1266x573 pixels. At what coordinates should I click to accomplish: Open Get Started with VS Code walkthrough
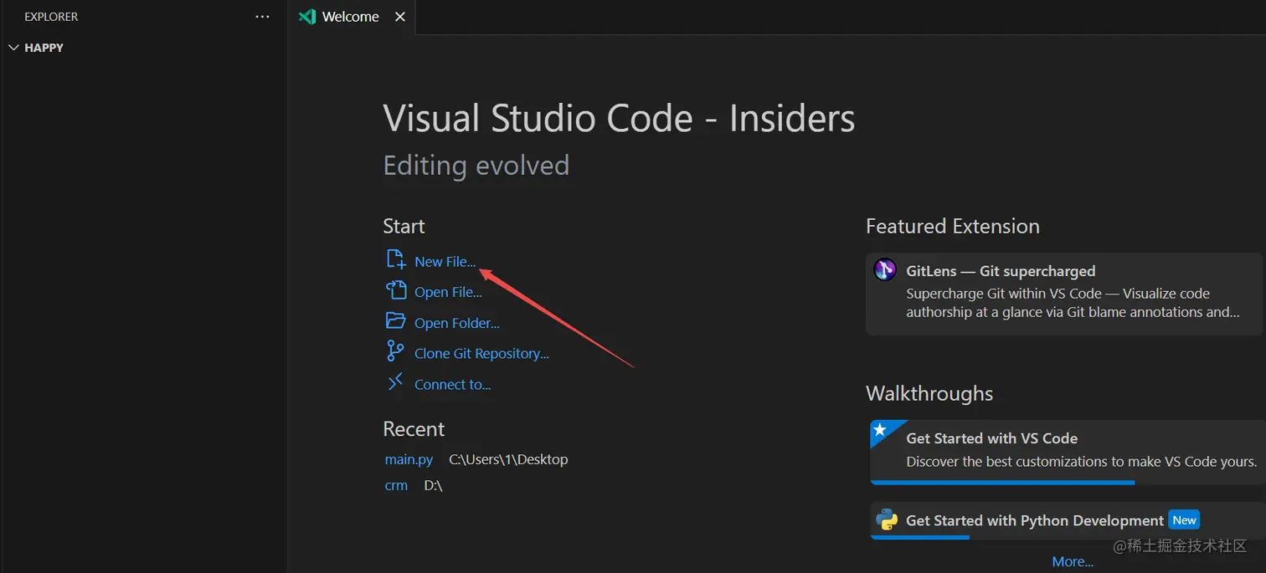point(1068,453)
